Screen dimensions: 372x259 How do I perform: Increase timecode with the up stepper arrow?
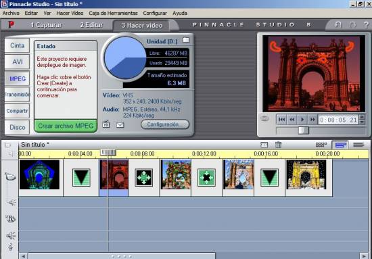click(x=362, y=117)
